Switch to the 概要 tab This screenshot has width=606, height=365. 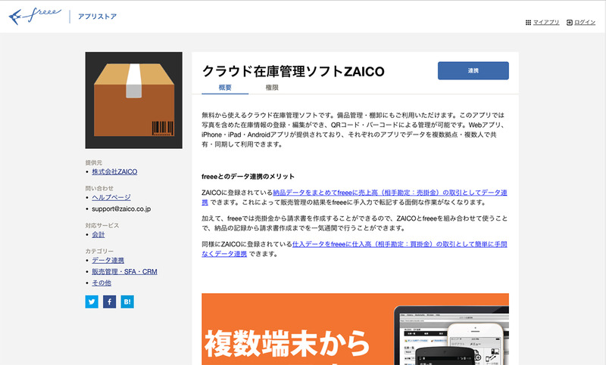click(x=225, y=88)
